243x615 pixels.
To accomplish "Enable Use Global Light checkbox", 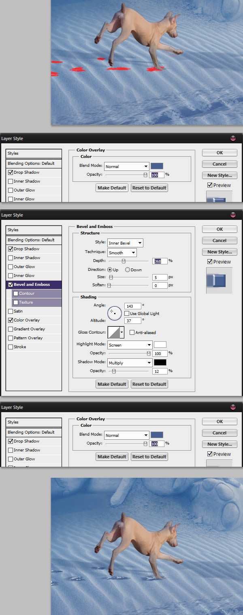I will [127, 313].
